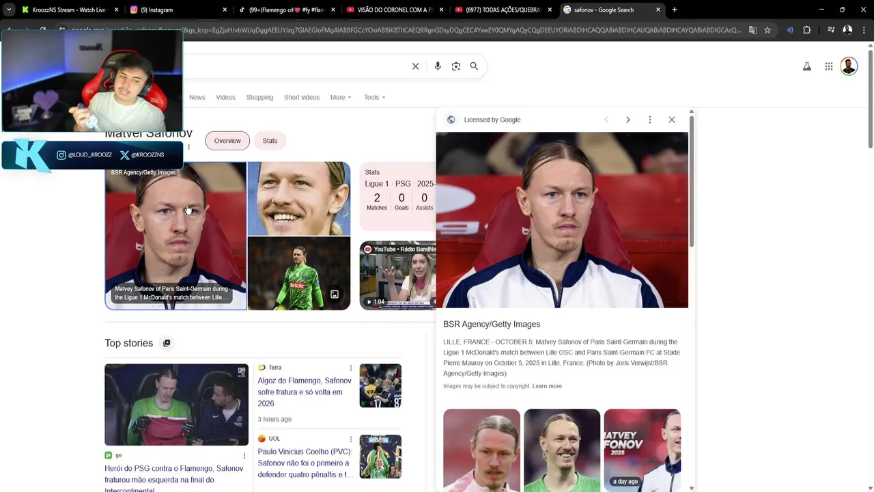Open the green goalkeeper kit thumbnail
This screenshot has width=874, height=492.
click(x=299, y=273)
